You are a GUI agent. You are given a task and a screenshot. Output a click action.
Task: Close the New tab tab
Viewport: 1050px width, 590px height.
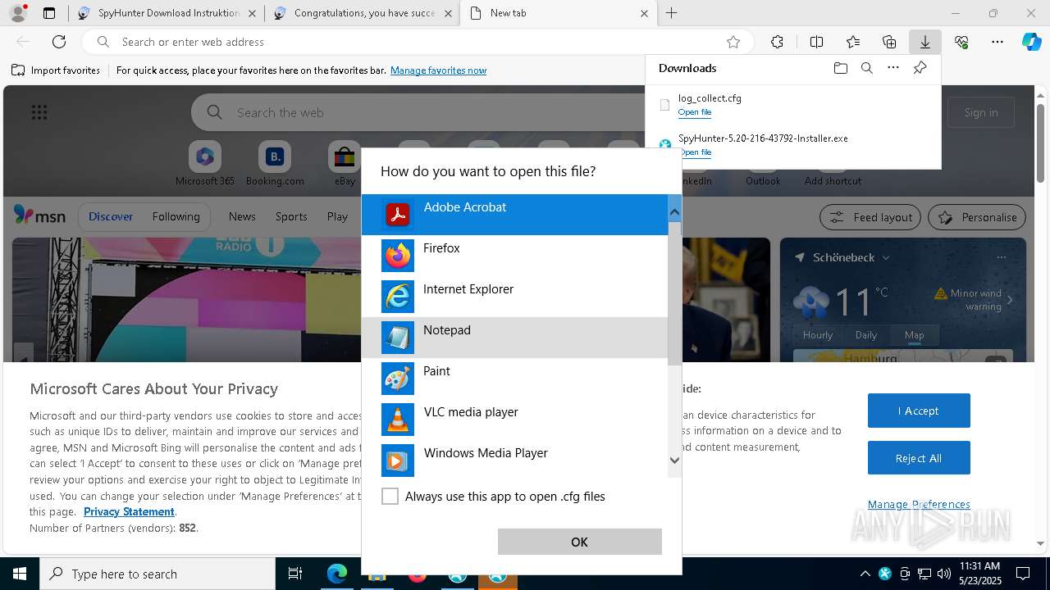click(644, 13)
